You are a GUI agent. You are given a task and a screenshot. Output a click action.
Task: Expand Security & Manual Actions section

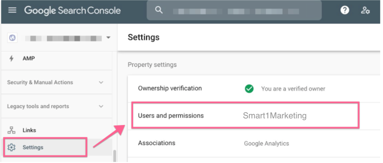[101, 83]
